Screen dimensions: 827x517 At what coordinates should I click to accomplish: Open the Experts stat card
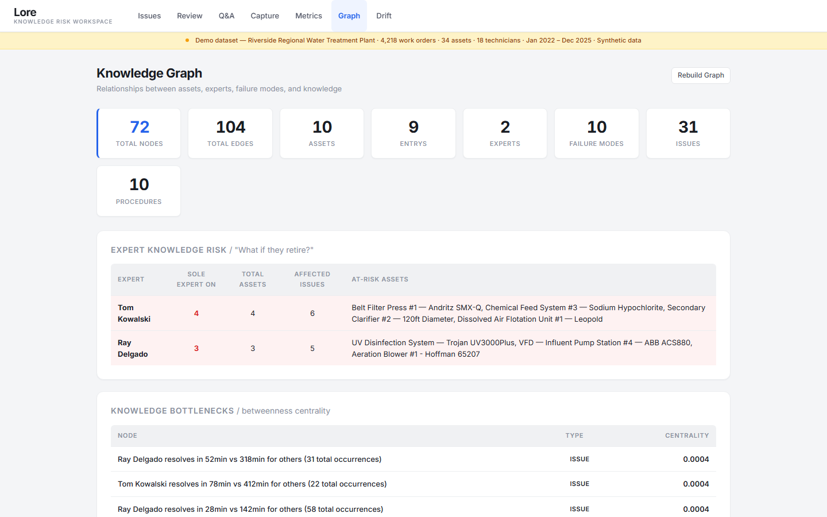point(505,133)
